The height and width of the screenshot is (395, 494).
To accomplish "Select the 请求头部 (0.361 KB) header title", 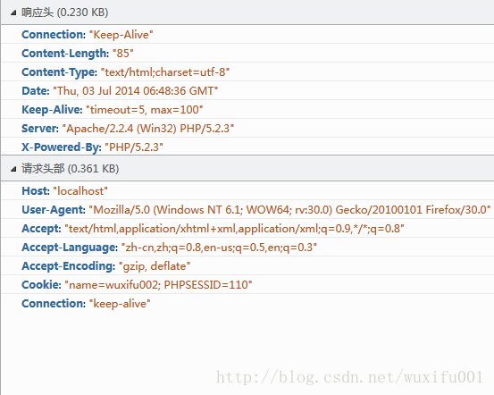I will pos(71,169).
